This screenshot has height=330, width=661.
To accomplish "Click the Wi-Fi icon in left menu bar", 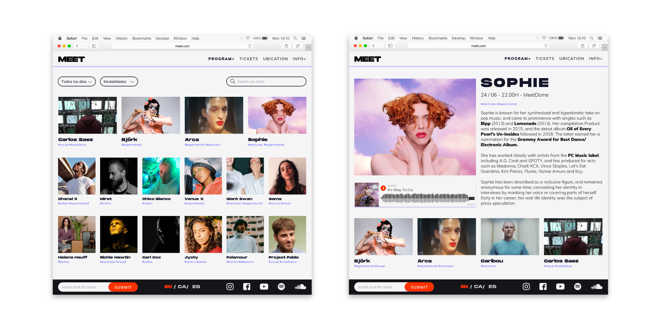I will tap(248, 38).
